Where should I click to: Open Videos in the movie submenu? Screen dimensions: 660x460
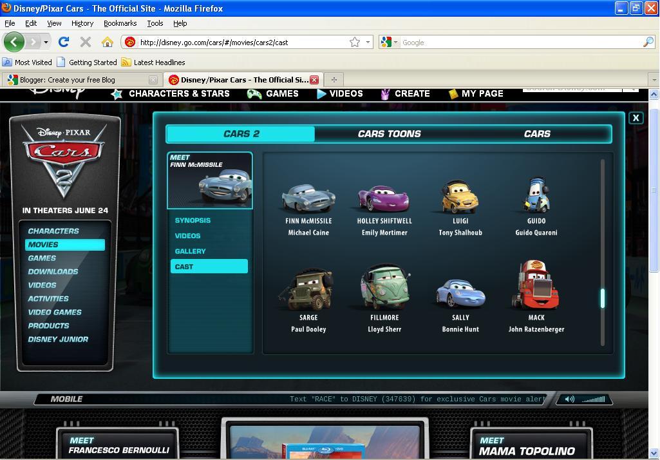point(188,236)
